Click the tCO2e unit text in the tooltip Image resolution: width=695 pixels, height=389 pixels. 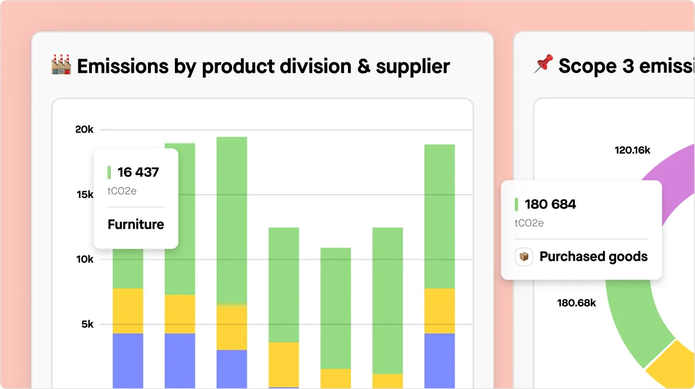coord(122,191)
